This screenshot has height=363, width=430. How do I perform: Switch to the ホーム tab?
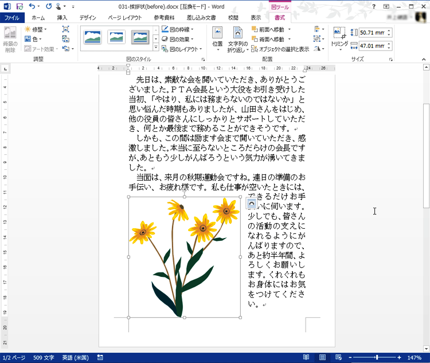(38, 18)
